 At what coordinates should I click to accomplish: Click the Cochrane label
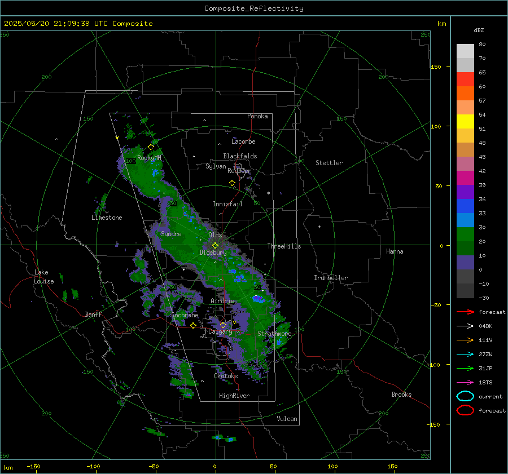coord(185,315)
